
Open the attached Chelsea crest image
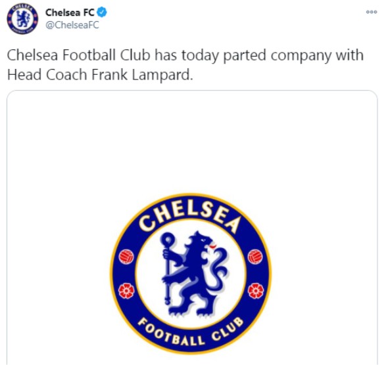pos(192,227)
